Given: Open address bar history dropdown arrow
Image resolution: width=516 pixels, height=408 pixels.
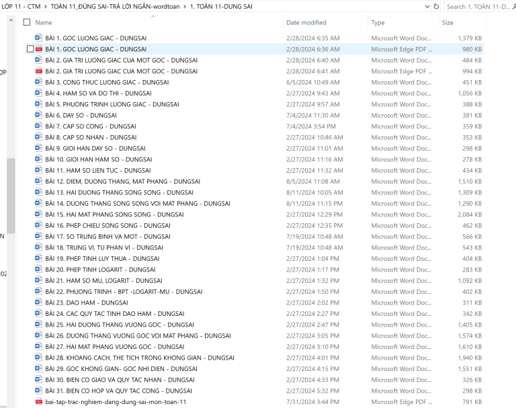Looking at the screenshot, I should [x=427, y=6].
